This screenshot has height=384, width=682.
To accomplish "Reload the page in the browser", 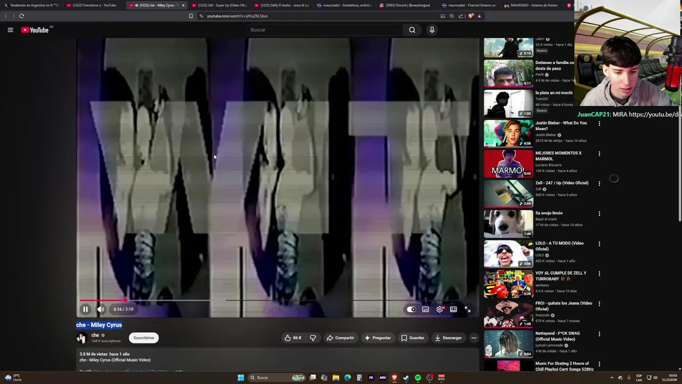I will click(x=22, y=16).
